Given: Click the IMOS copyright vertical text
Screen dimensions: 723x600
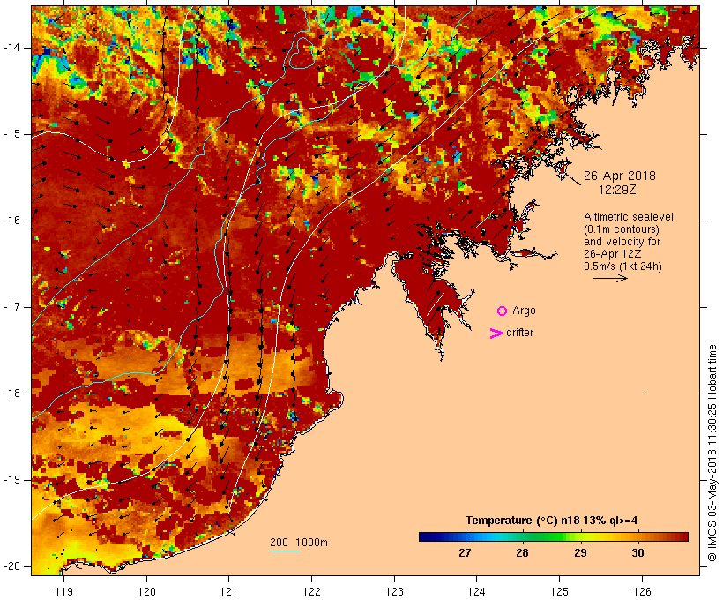Looking at the screenshot, I should pyautogui.click(x=712, y=454).
